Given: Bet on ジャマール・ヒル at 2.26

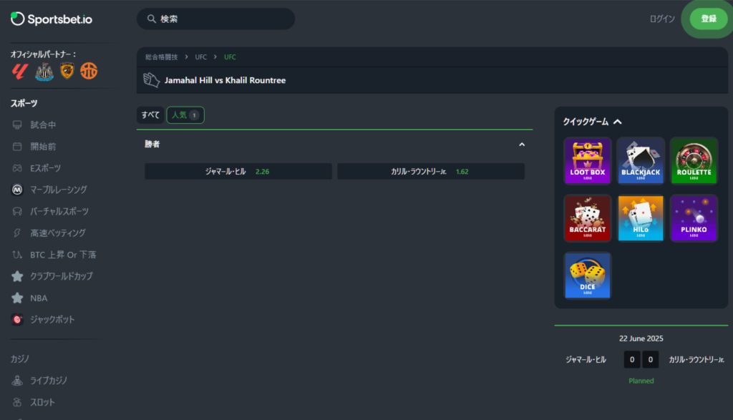Looking at the screenshot, I should (238, 172).
